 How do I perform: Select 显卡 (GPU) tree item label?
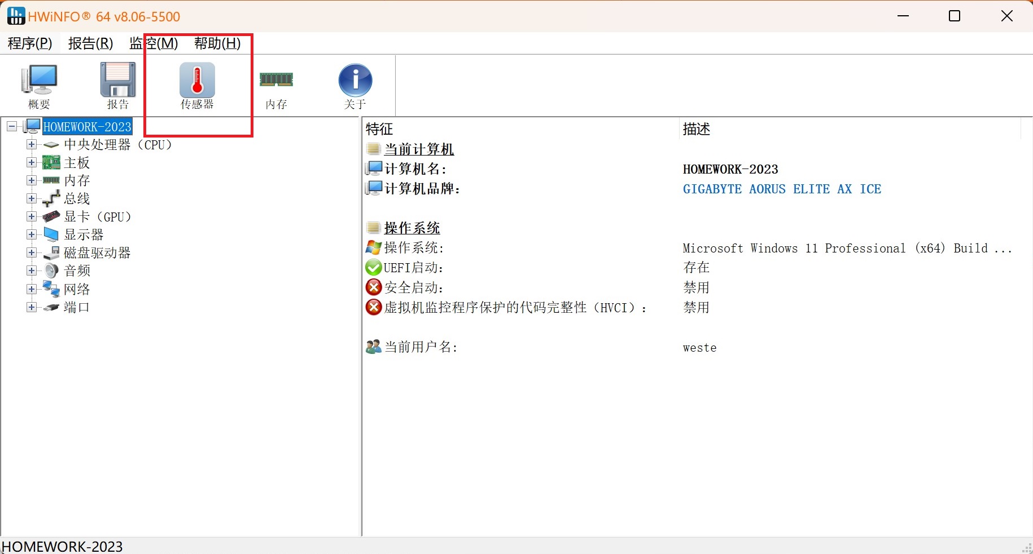97,217
